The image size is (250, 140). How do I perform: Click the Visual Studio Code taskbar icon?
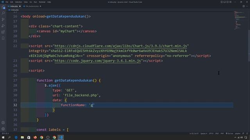[61, 137]
